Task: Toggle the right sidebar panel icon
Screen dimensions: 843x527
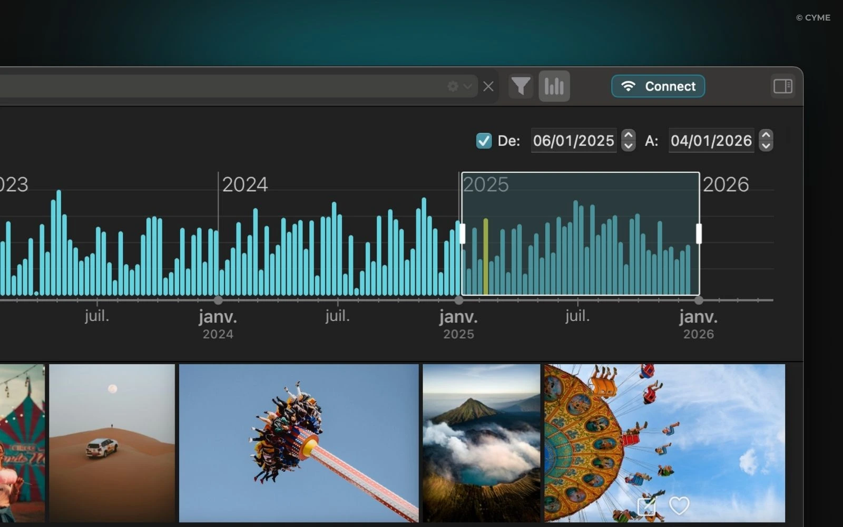Action: pyautogui.click(x=782, y=86)
